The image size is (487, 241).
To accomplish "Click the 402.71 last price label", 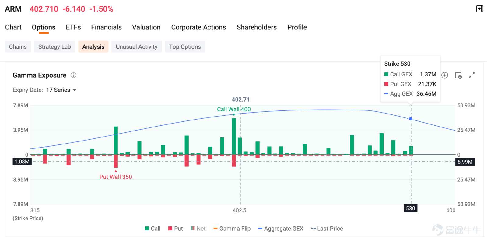I will point(240,100).
